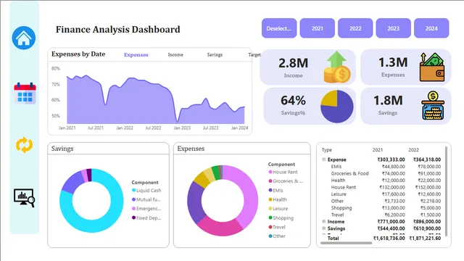Click Emergency legend swatch

tap(133, 209)
